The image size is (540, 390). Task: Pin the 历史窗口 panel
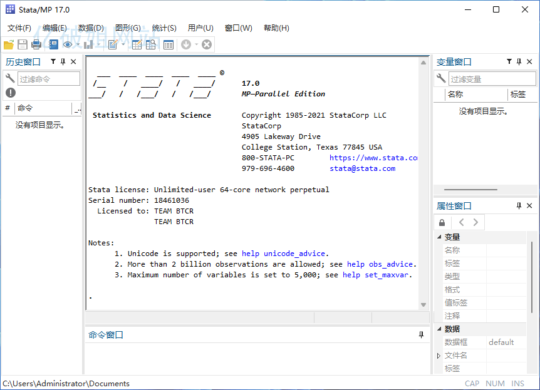63,61
